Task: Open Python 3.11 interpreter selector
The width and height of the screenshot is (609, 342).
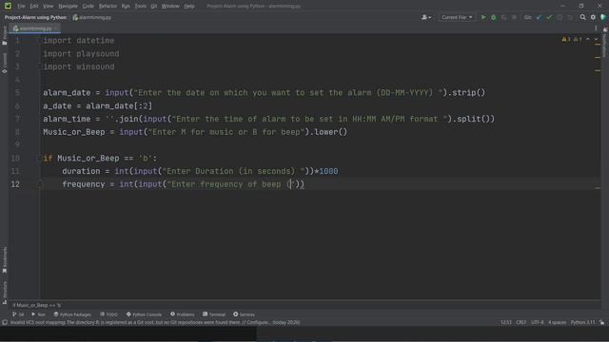Action: (x=582, y=323)
